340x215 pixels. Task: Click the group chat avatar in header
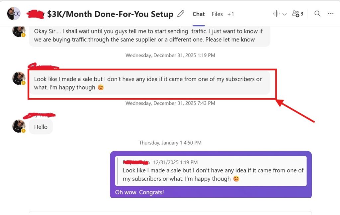pyautogui.click(x=14, y=14)
